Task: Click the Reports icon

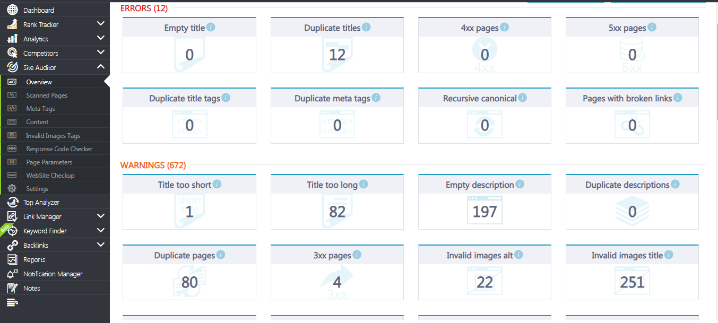Action: click(12, 259)
